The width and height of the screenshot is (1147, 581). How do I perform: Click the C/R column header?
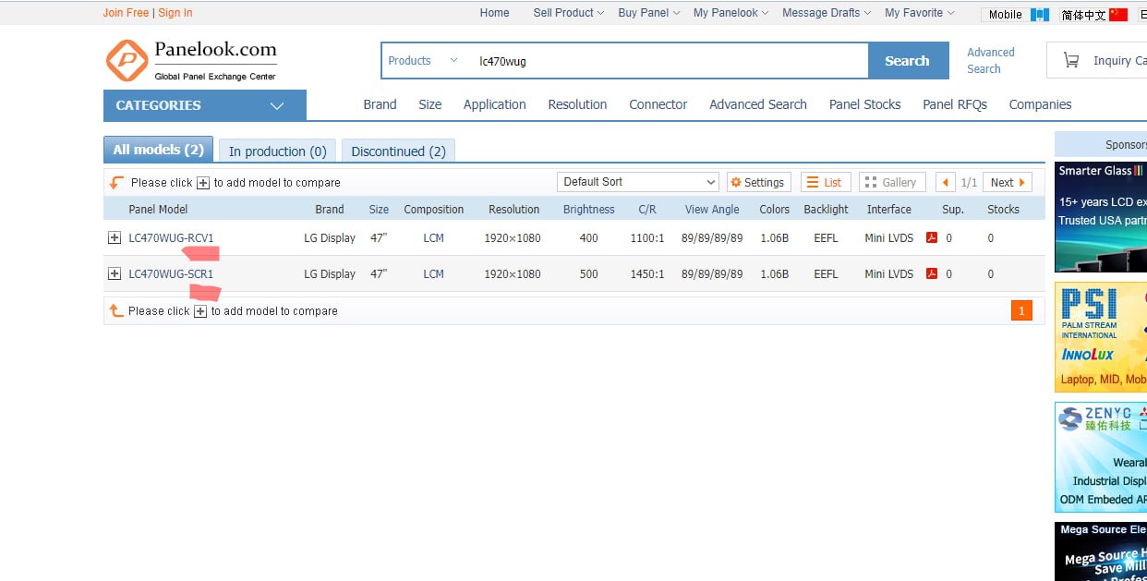tap(647, 210)
